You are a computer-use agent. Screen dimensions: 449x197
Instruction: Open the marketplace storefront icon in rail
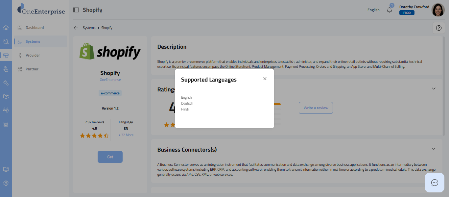(6, 55)
